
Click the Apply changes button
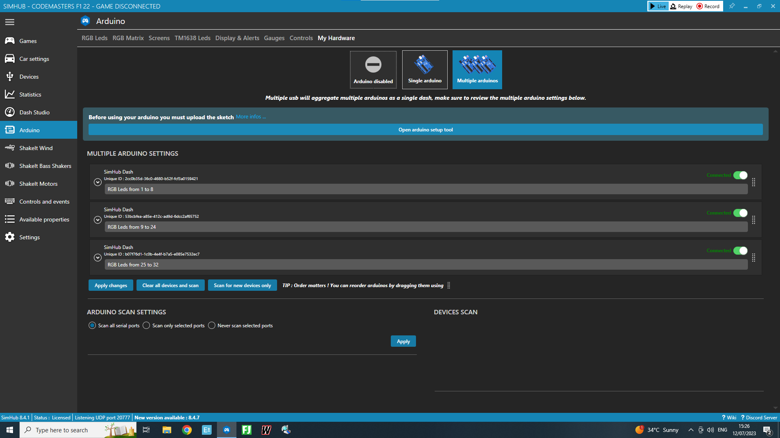coord(111,285)
